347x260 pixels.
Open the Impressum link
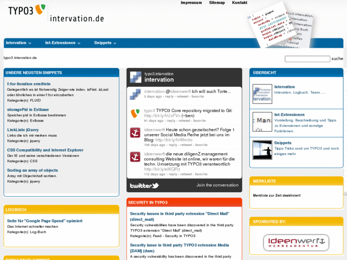click(x=191, y=3)
